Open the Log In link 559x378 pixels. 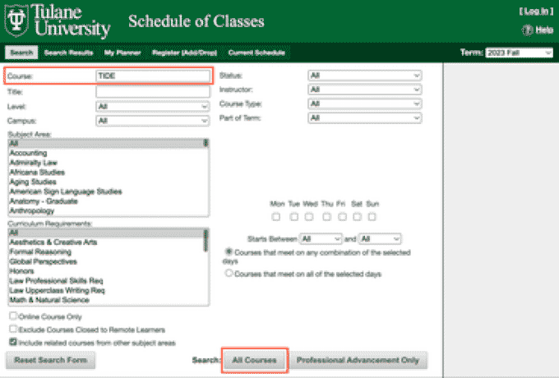[x=536, y=12]
